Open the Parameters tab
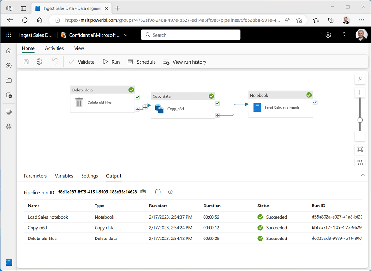The image size is (371, 271). (x=35, y=176)
